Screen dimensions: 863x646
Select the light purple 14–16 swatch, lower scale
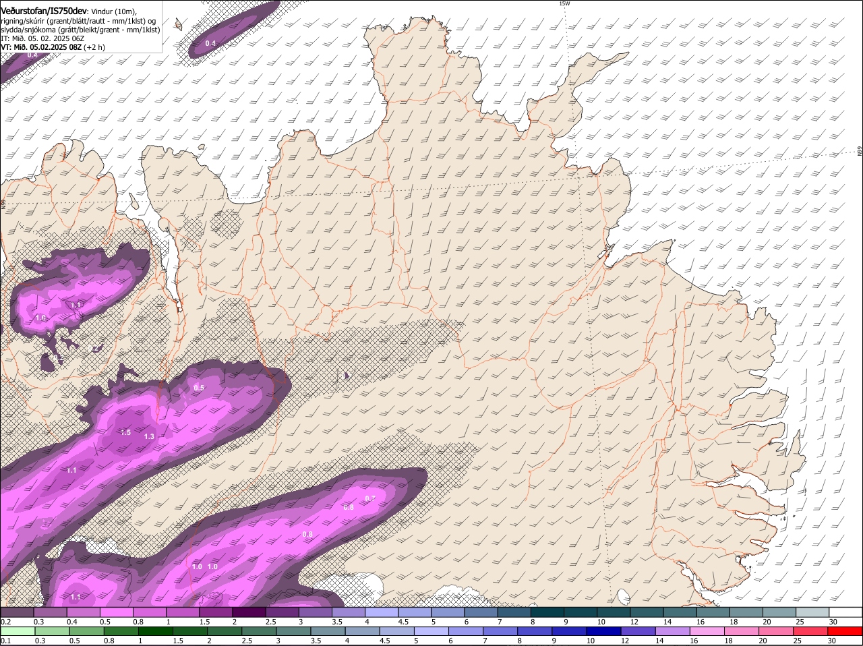pyautogui.click(x=673, y=631)
